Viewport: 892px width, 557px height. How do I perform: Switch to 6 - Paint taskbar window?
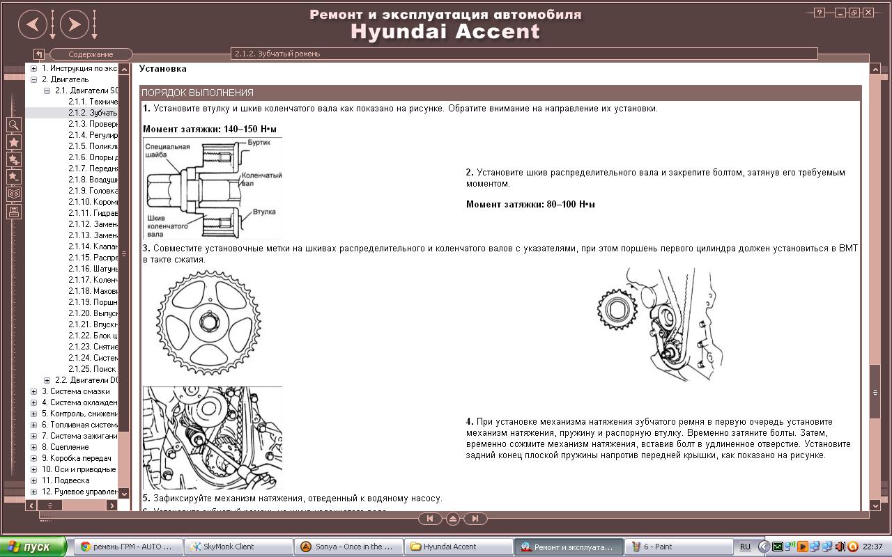(679, 547)
